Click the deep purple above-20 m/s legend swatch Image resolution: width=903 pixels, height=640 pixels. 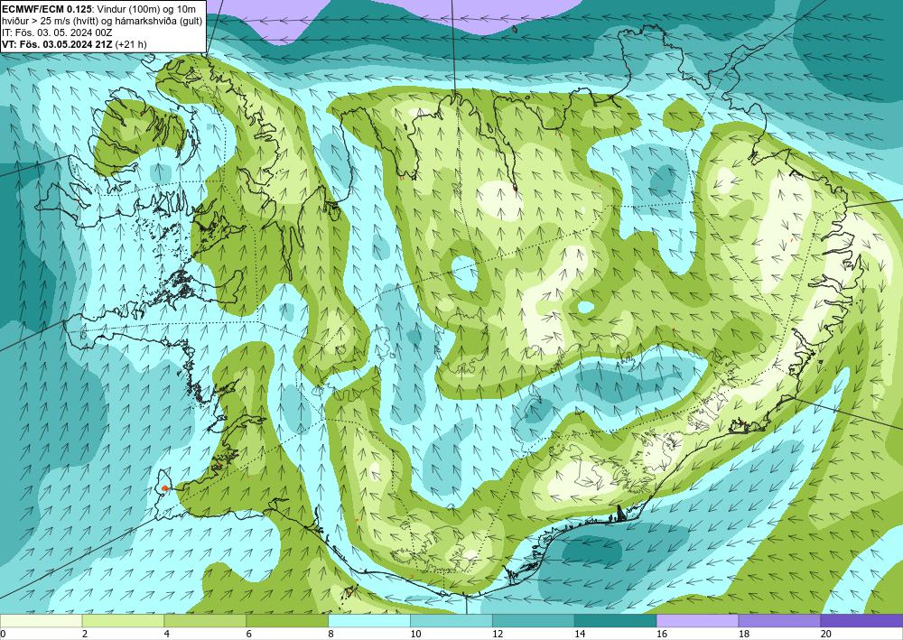[x=861, y=621]
